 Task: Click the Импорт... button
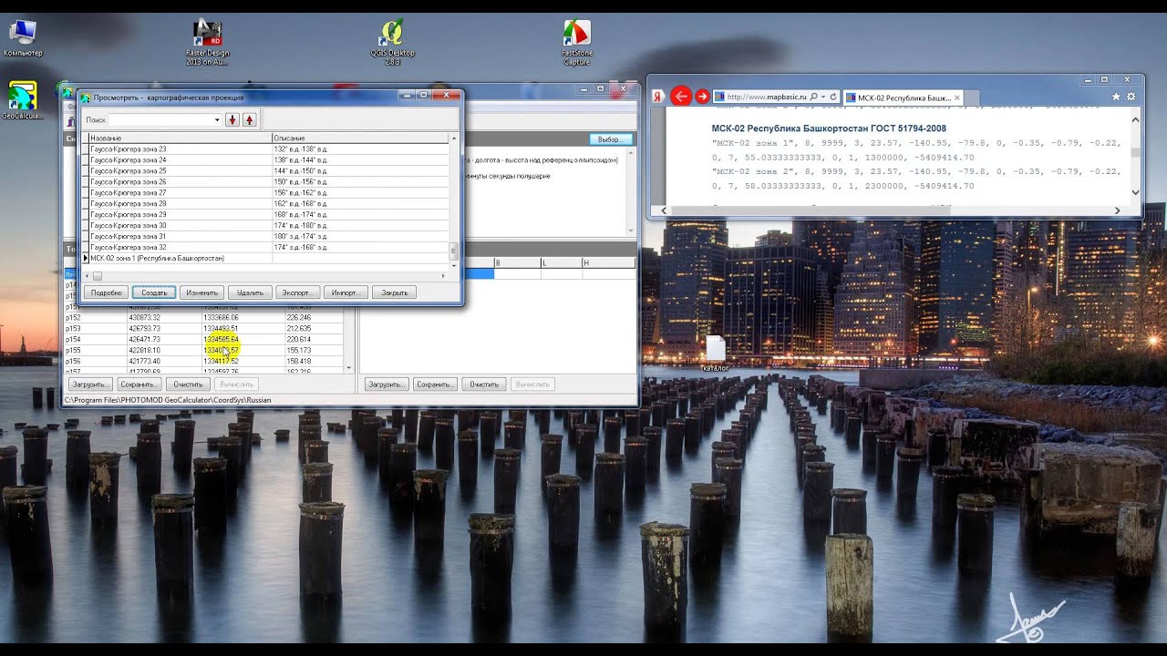tap(346, 292)
